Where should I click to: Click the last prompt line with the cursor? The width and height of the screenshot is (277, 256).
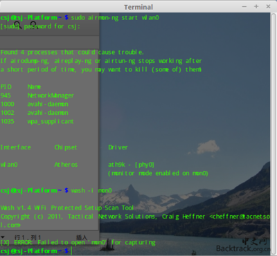(x=37, y=251)
